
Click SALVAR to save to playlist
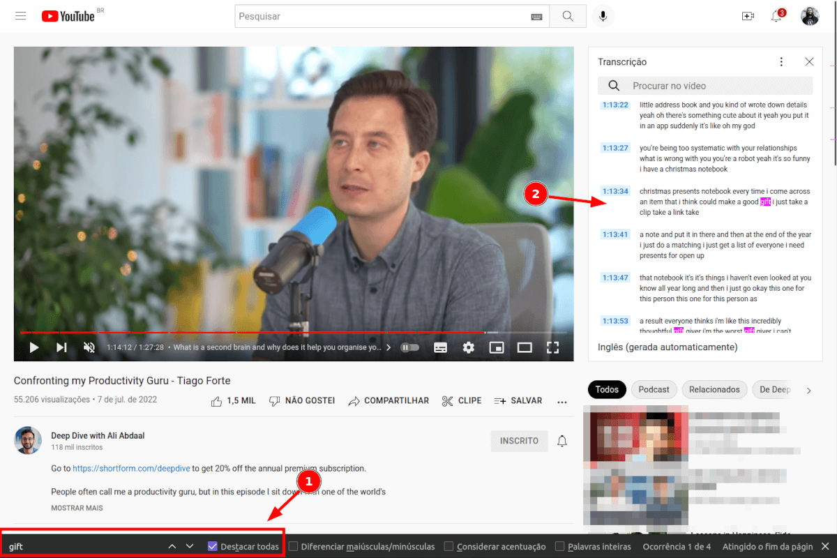(x=518, y=401)
